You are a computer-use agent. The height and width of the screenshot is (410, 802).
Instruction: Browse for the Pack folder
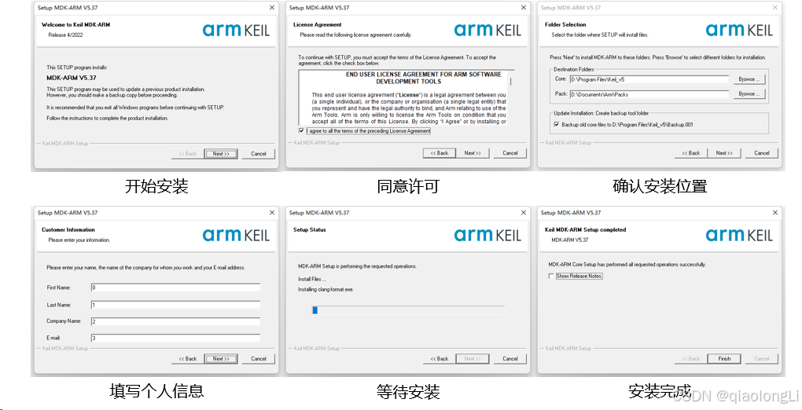tap(749, 94)
